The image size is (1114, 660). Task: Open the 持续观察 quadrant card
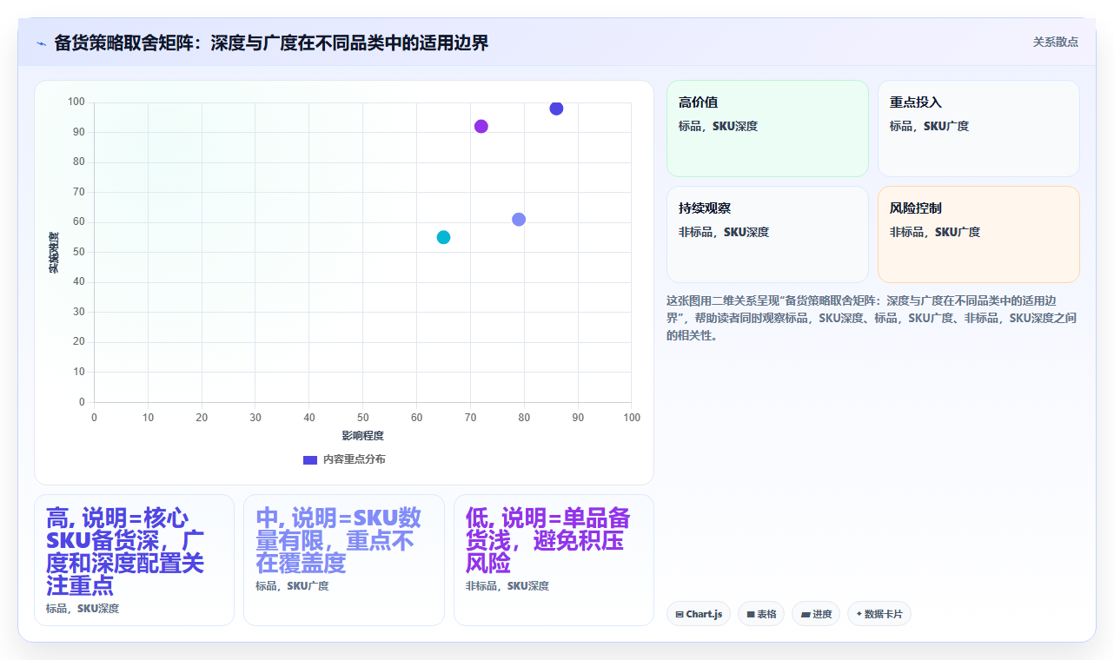click(x=767, y=234)
